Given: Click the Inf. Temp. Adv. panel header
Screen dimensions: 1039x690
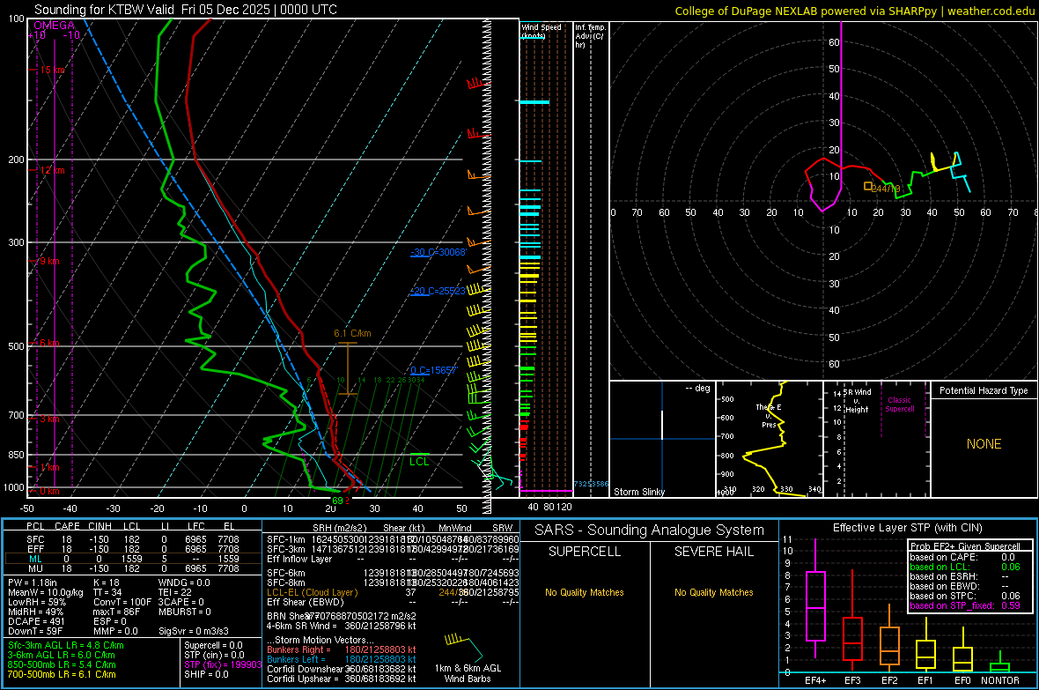Looking at the screenshot, I should 590,36.
